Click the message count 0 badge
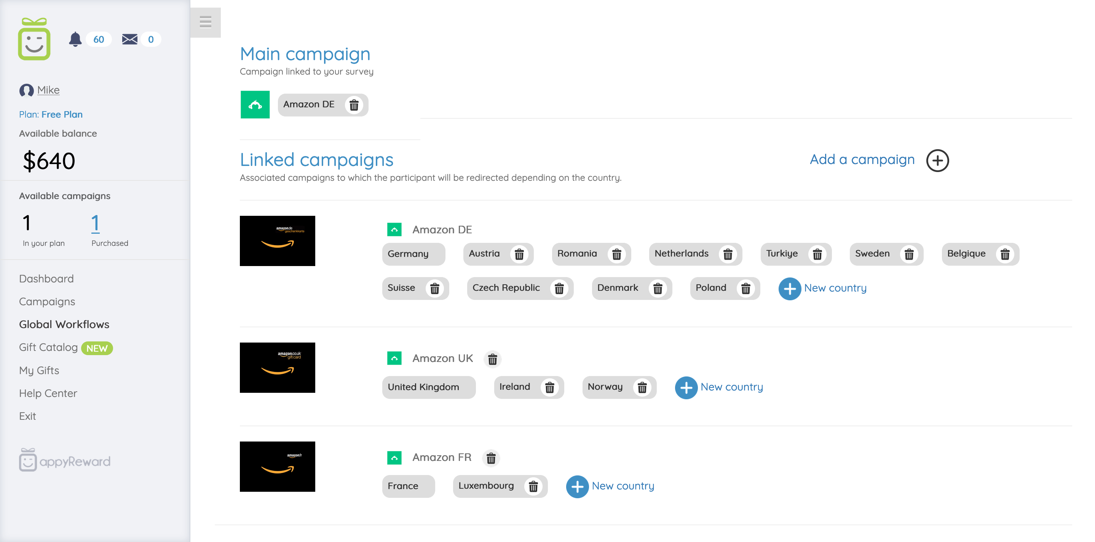Viewport: 1095px width, 542px height. 151,39
